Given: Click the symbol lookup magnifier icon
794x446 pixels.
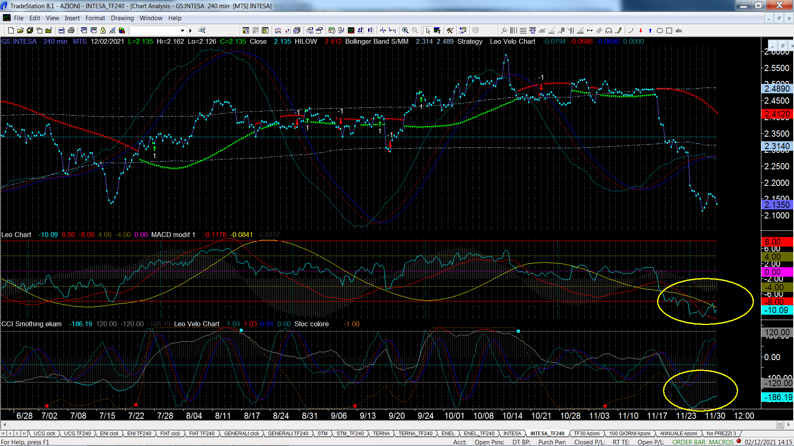Looking at the screenshot, I should click(202, 30).
